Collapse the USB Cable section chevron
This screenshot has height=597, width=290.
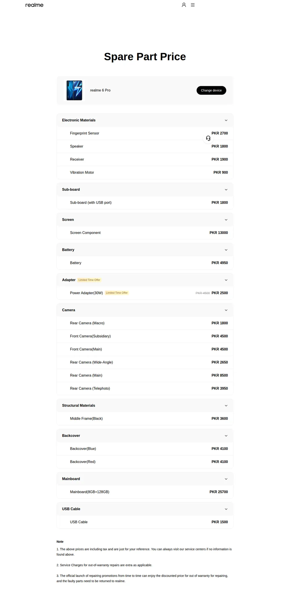pos(226,509)
